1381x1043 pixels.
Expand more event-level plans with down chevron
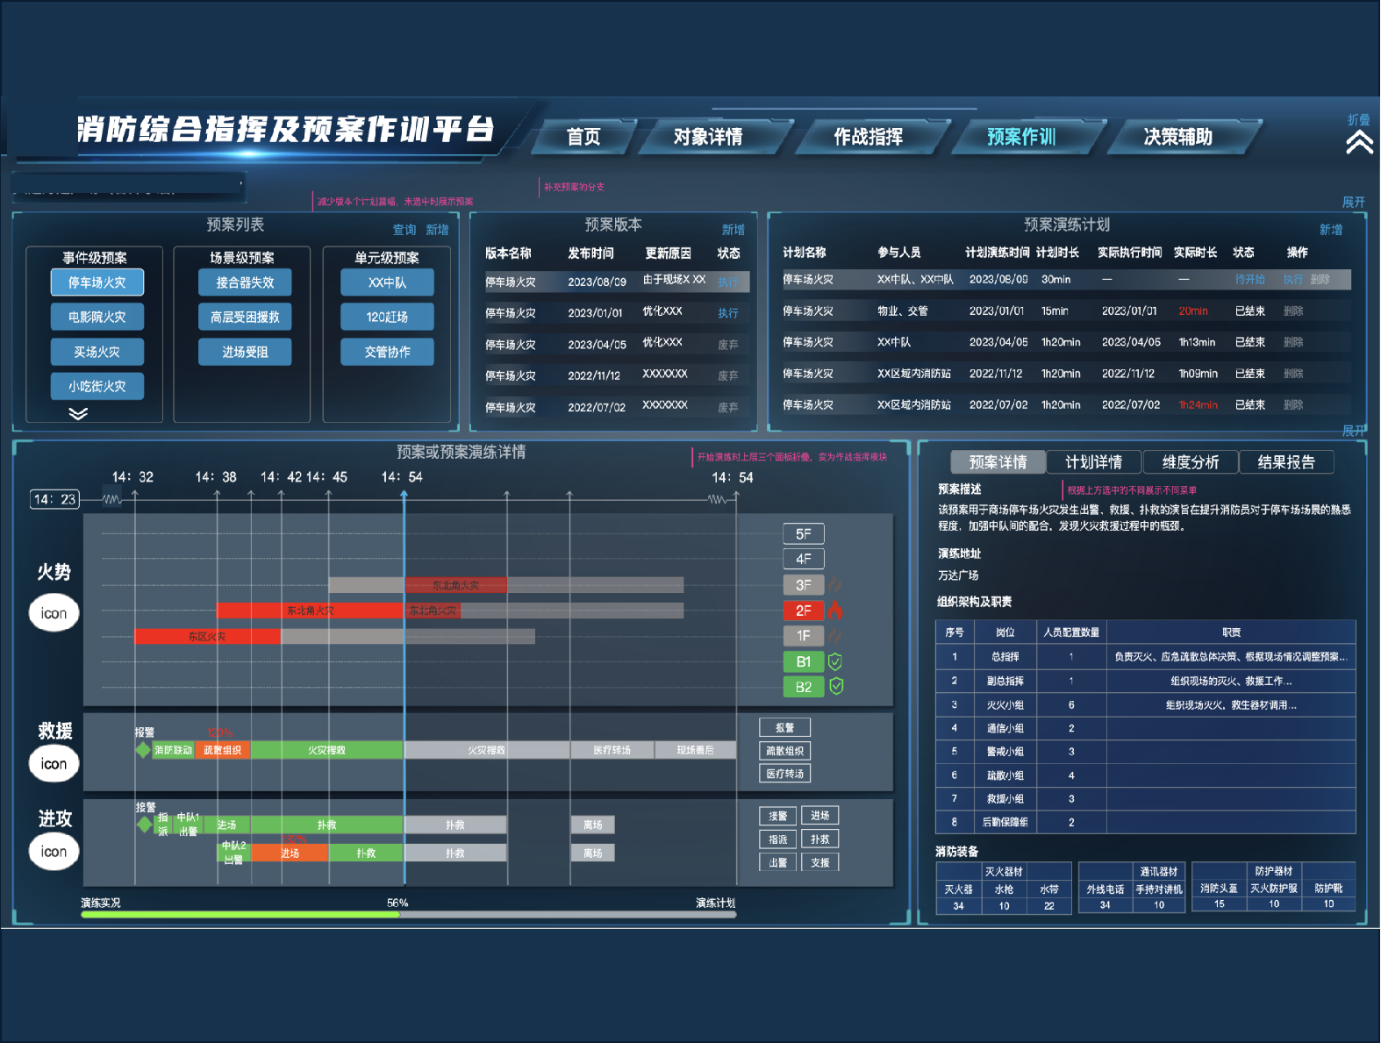pos(78,413)
